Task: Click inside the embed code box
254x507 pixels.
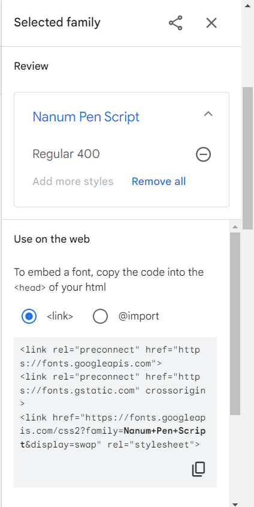Action: point(115,412)
